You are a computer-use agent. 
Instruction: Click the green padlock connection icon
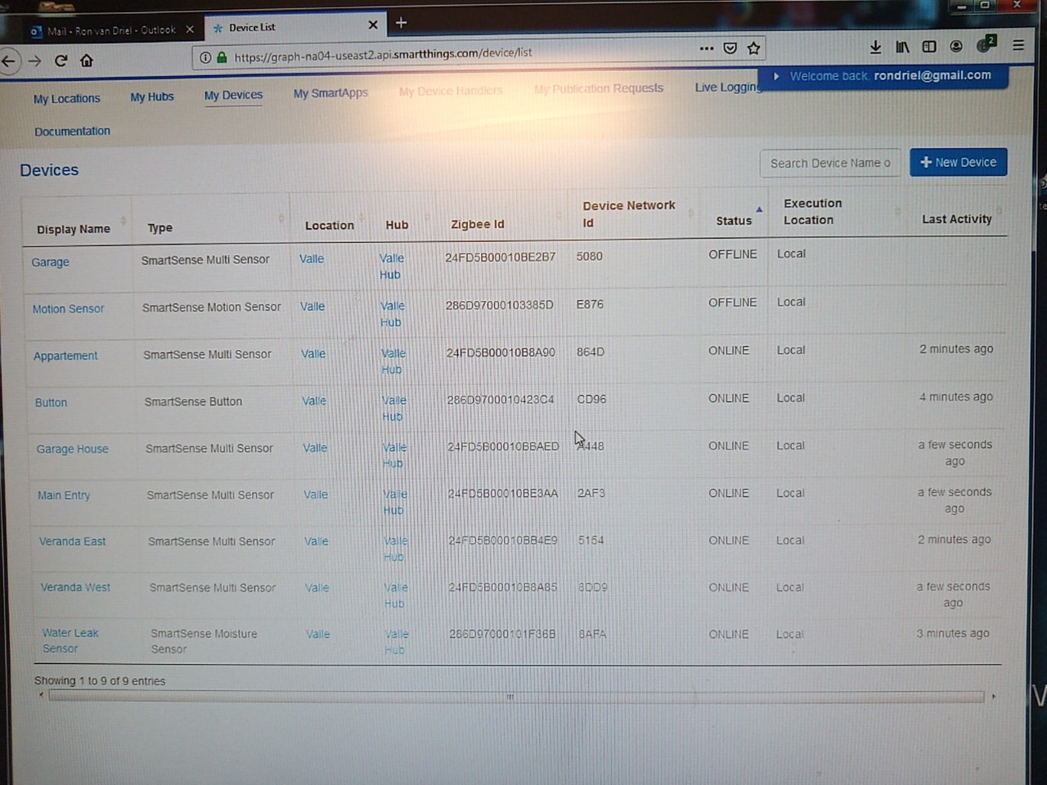222,57
